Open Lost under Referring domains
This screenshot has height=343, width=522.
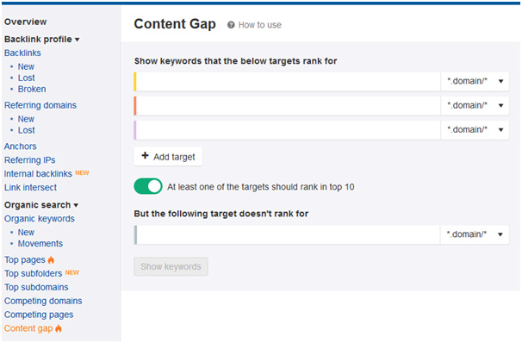27,130
